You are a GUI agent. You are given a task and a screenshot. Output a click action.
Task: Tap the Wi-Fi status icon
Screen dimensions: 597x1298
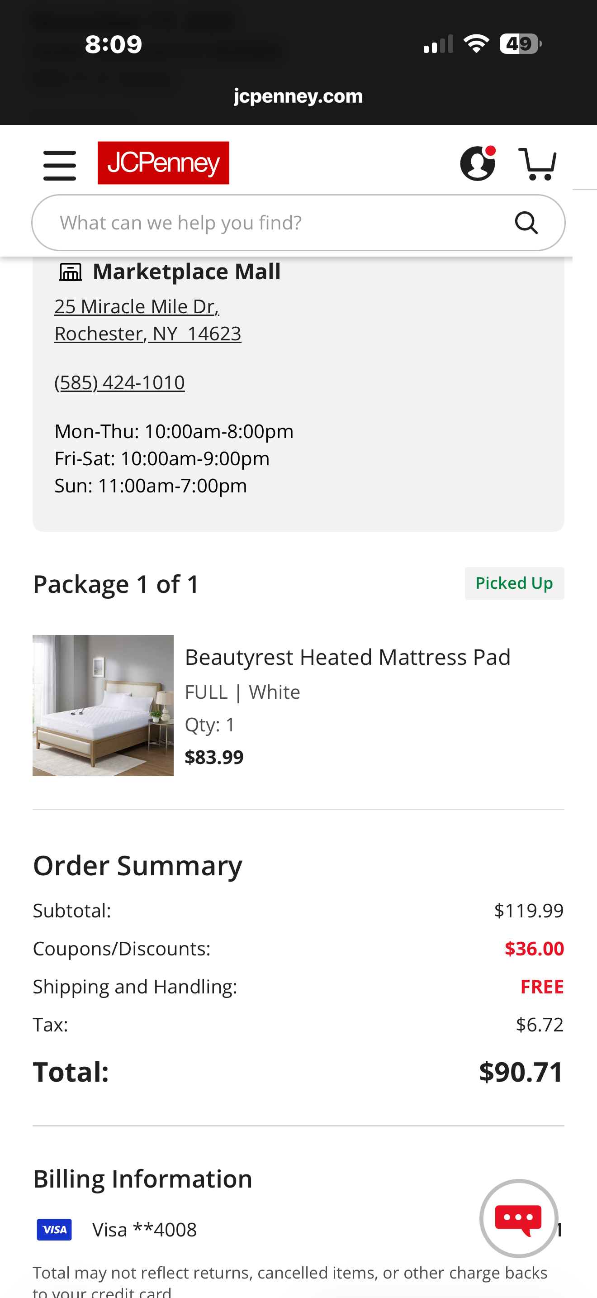coord(476,44)
